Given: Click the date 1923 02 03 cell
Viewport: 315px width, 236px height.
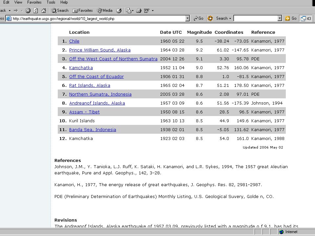Looking at the screenshot, I should click(x=172, y=138).
